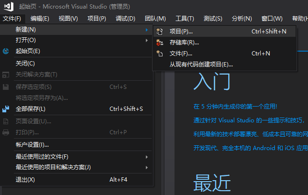Viewport: 308px width, 195px height.
Task: Expand the 最近使用的项目和解决方案(J) submenu arrow
Action: point(147,167)
